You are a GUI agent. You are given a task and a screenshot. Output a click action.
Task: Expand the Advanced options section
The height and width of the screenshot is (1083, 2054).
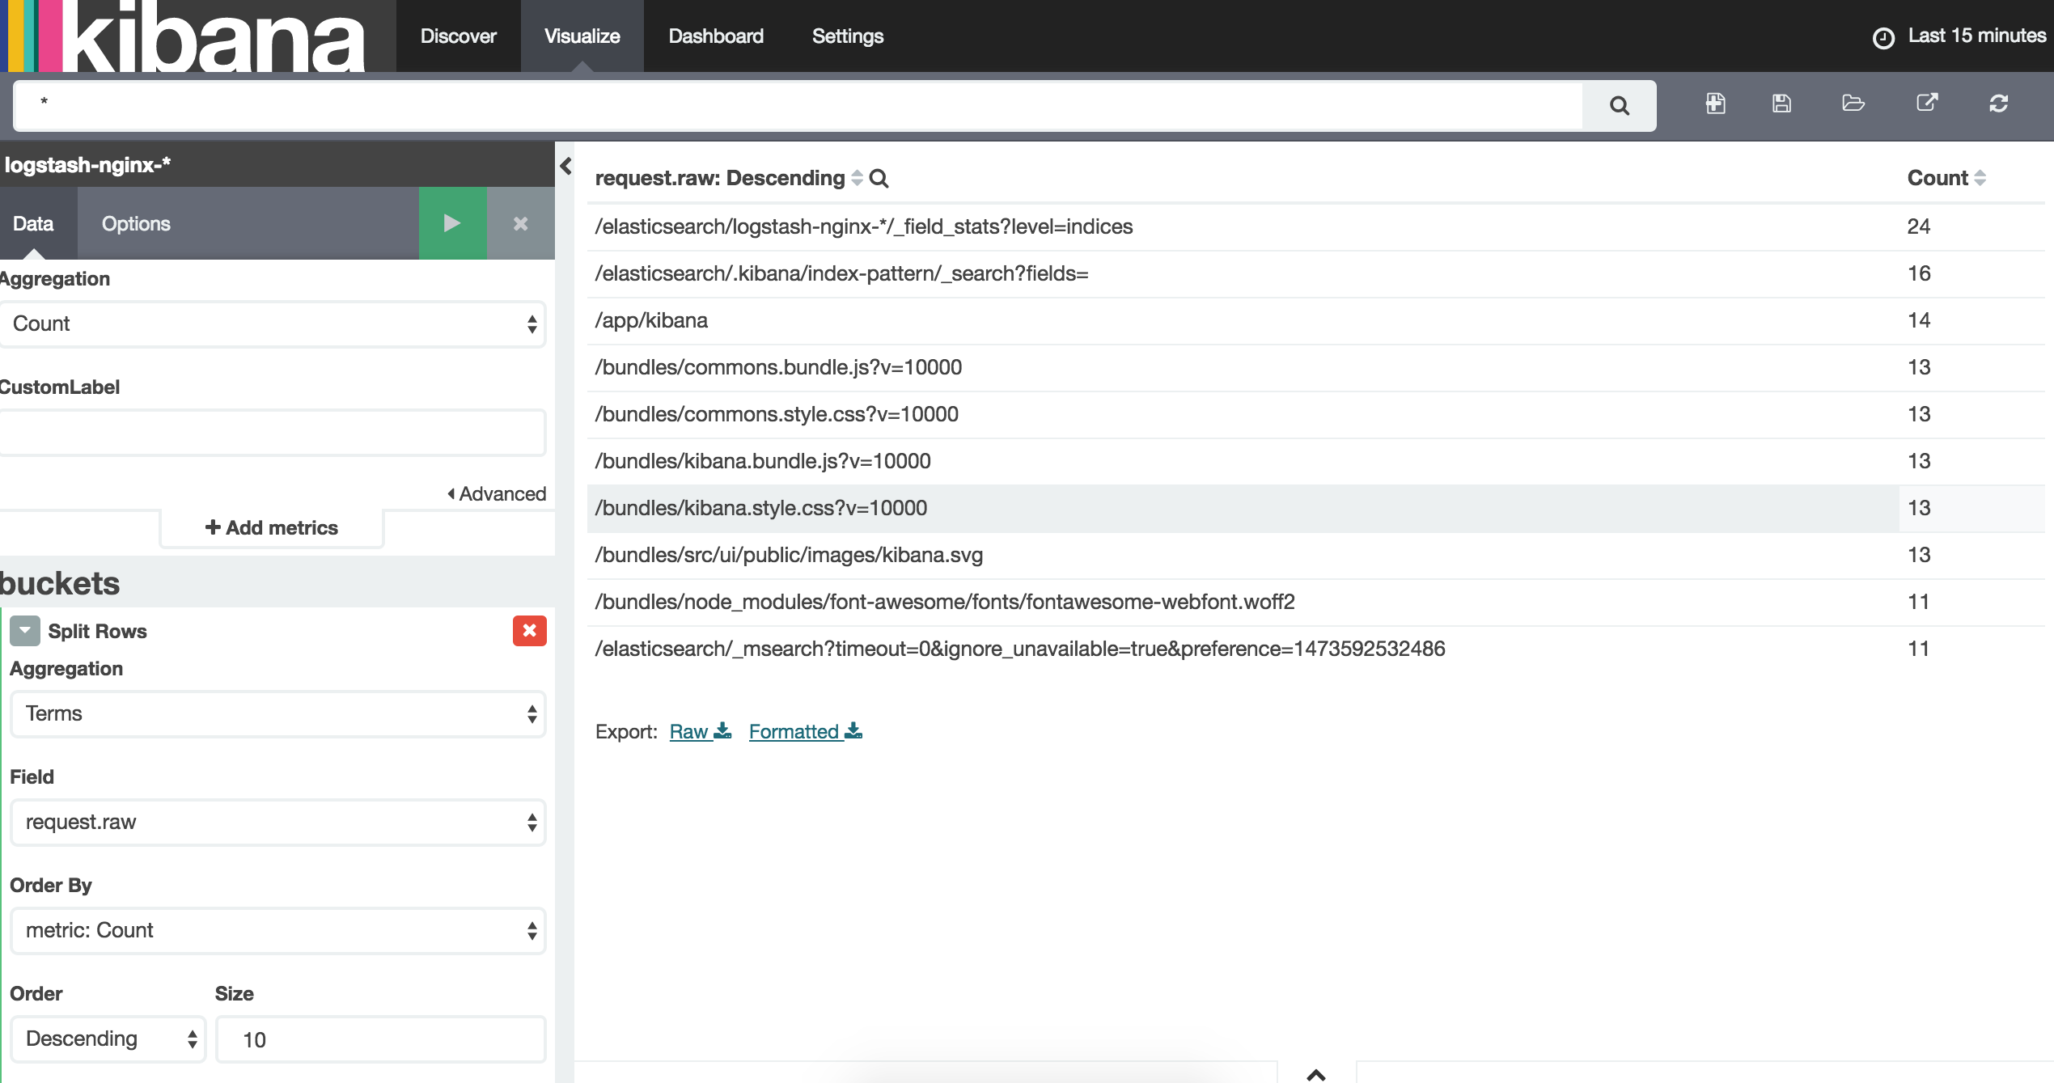(x=498, y=493)
